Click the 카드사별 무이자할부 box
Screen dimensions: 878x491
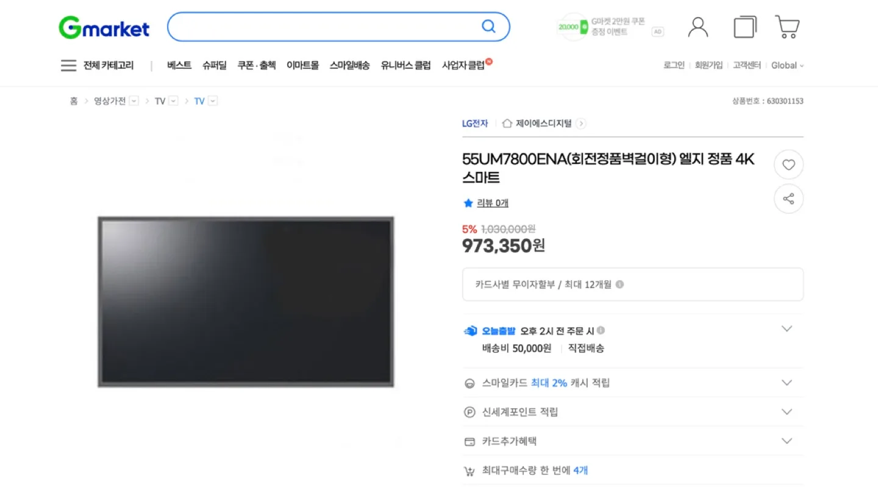click(633, 284)
